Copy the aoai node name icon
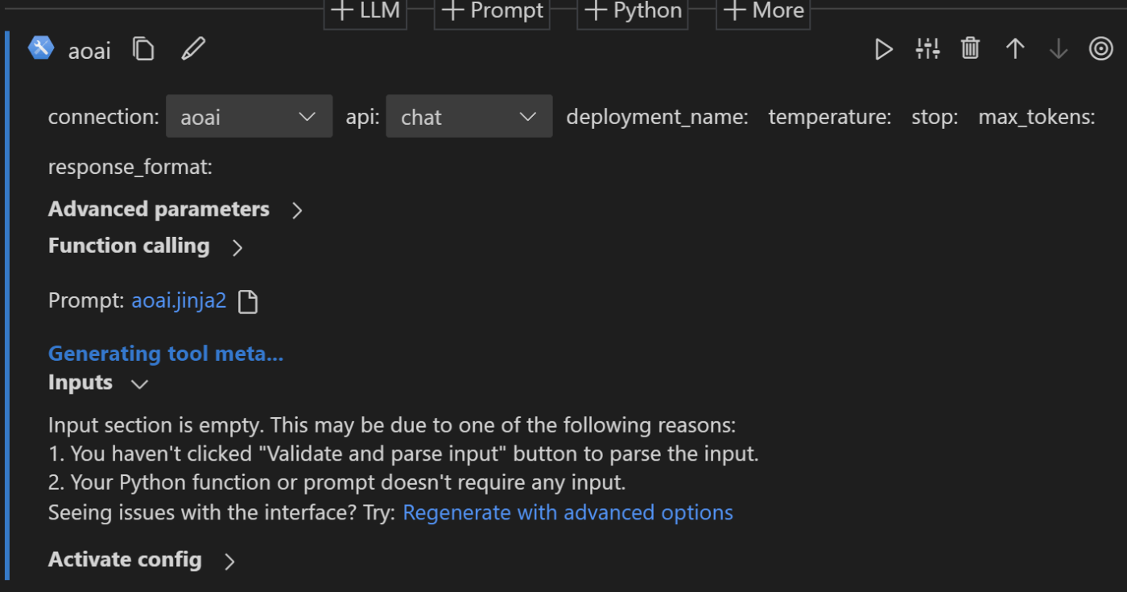Screen dimensions: 1127x592 (143, 50)
